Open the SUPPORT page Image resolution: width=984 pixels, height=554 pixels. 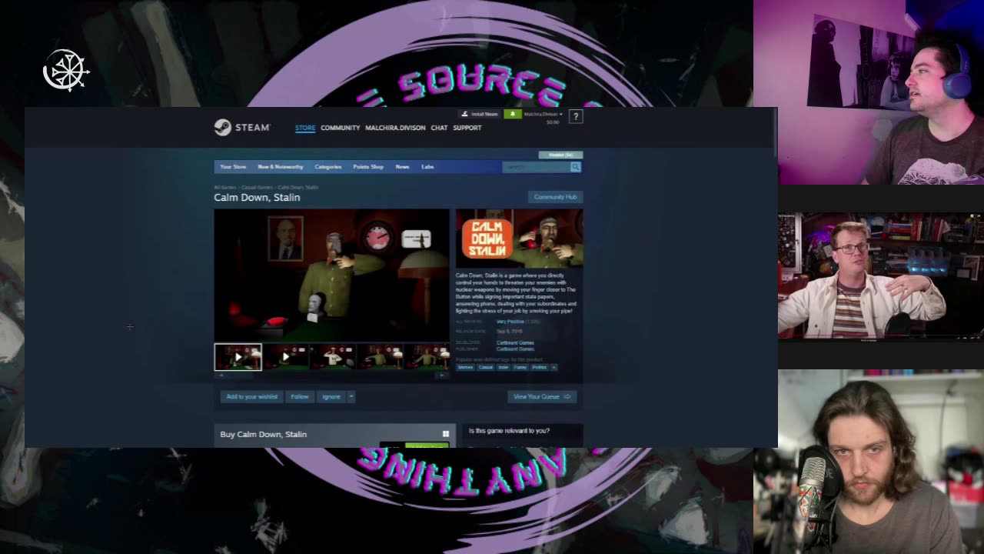point(467,128)
